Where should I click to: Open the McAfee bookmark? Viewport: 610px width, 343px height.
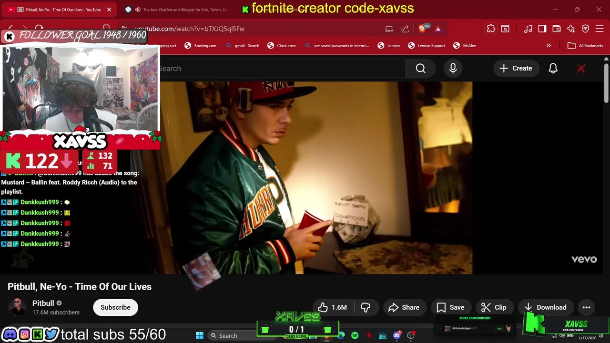[x=464, y=46]
